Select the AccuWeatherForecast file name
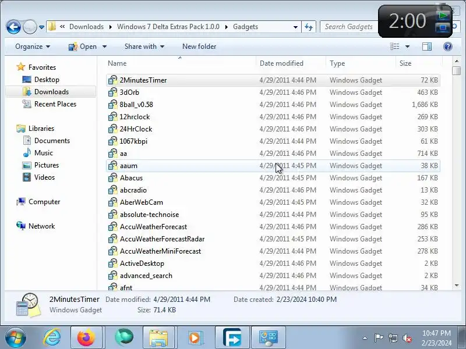The width and height of the screenshot is (466, 349). click(153, 227)
